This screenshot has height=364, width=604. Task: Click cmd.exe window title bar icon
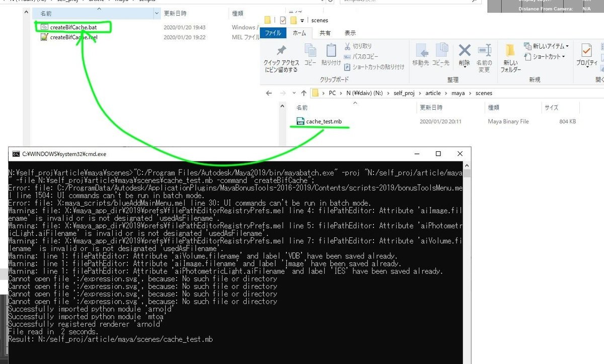coord(16,154)
